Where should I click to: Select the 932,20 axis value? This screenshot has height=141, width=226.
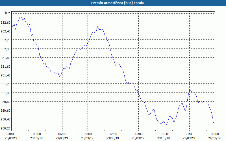pos(5,40)
